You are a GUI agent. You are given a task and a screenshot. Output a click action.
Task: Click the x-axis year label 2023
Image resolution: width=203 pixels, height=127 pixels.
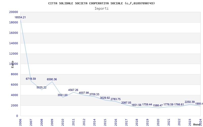click(190, 122)
